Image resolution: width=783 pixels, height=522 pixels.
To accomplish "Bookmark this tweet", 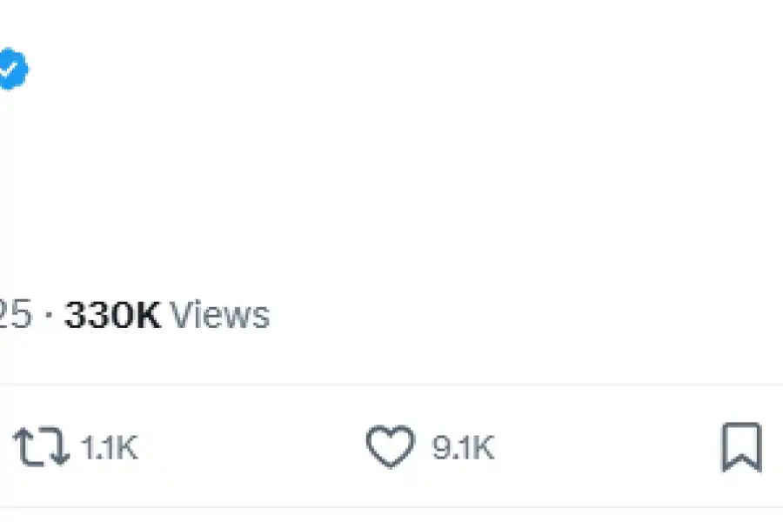I will tap(741, 447).
